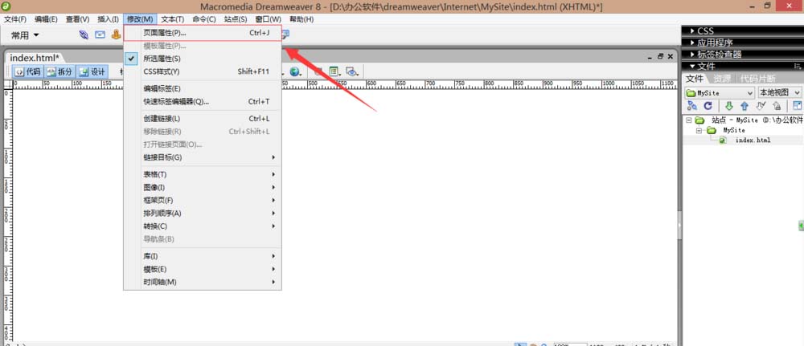Expand the 表格(T) submenu
Image resolution: width=804 pixels, height=346 pixels.
203,174
